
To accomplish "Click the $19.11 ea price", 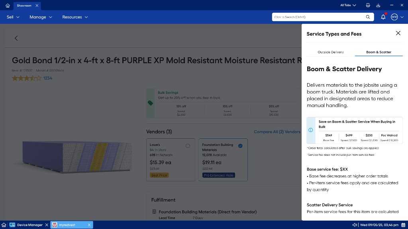I will tap(212, 163).
